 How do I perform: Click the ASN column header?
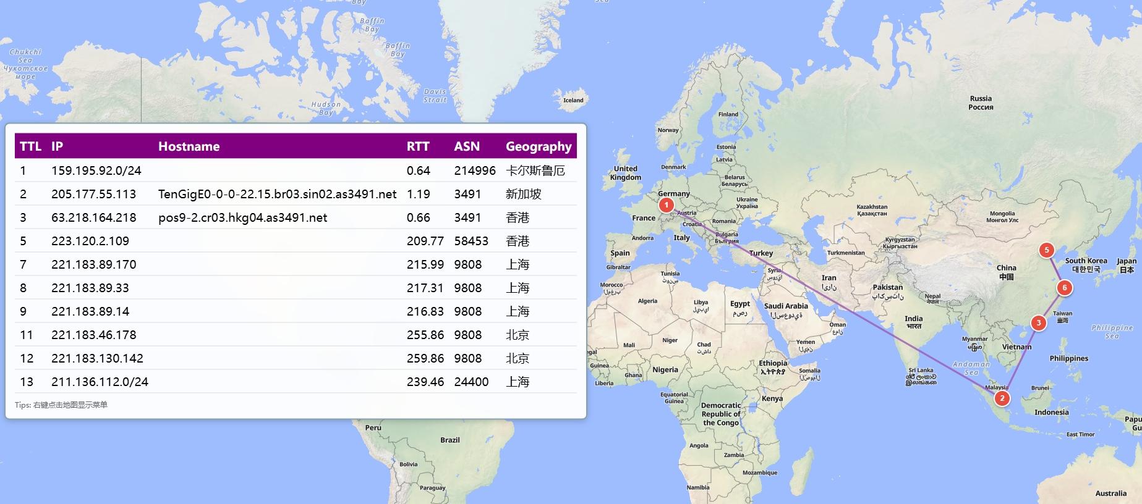pyautogui.click(x=466, y=146)
